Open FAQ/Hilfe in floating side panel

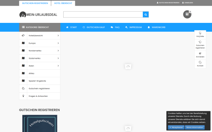click(x=200, y=34)
